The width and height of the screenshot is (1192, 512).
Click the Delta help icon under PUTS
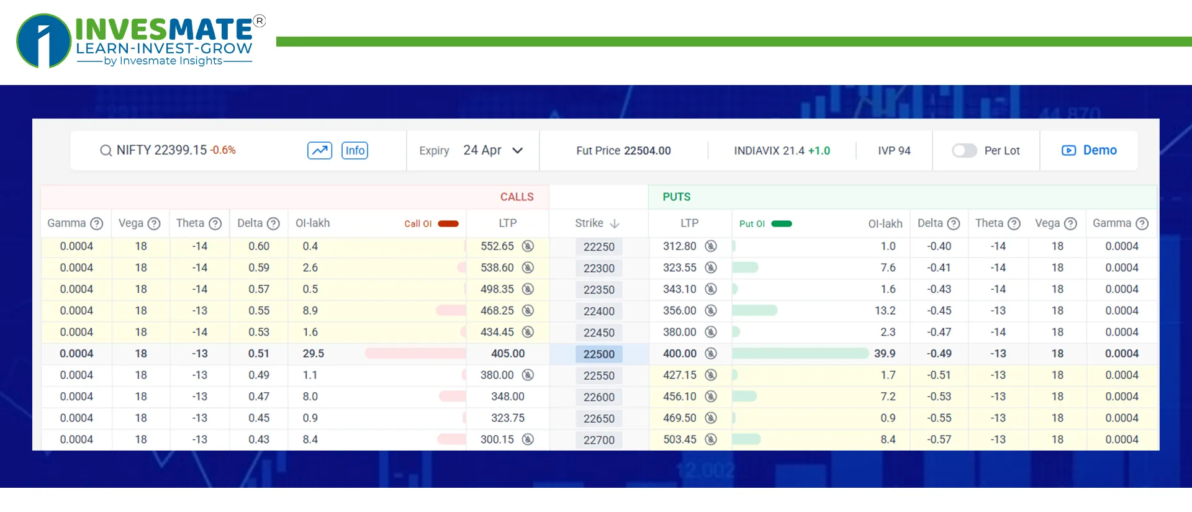point(954,223)
